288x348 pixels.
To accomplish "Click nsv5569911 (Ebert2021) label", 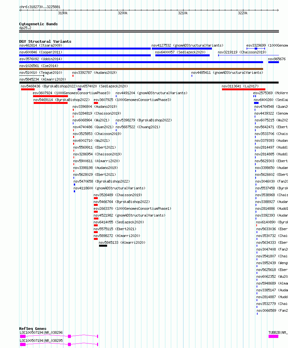I will 95,147.
